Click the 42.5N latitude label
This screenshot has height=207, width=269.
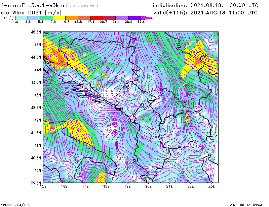tap(36, 108)
